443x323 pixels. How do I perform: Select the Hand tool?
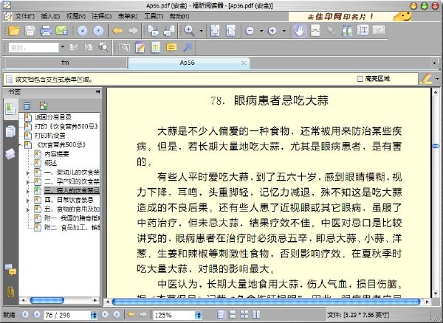pyautogui.click(x=300, y=30)
